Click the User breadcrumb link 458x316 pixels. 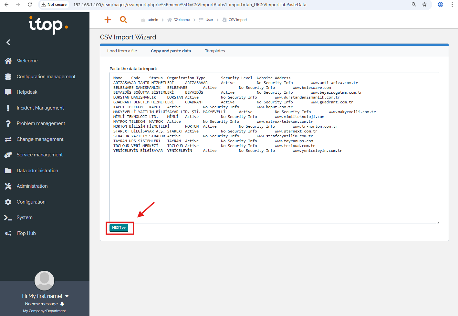(x=209, y=20)
